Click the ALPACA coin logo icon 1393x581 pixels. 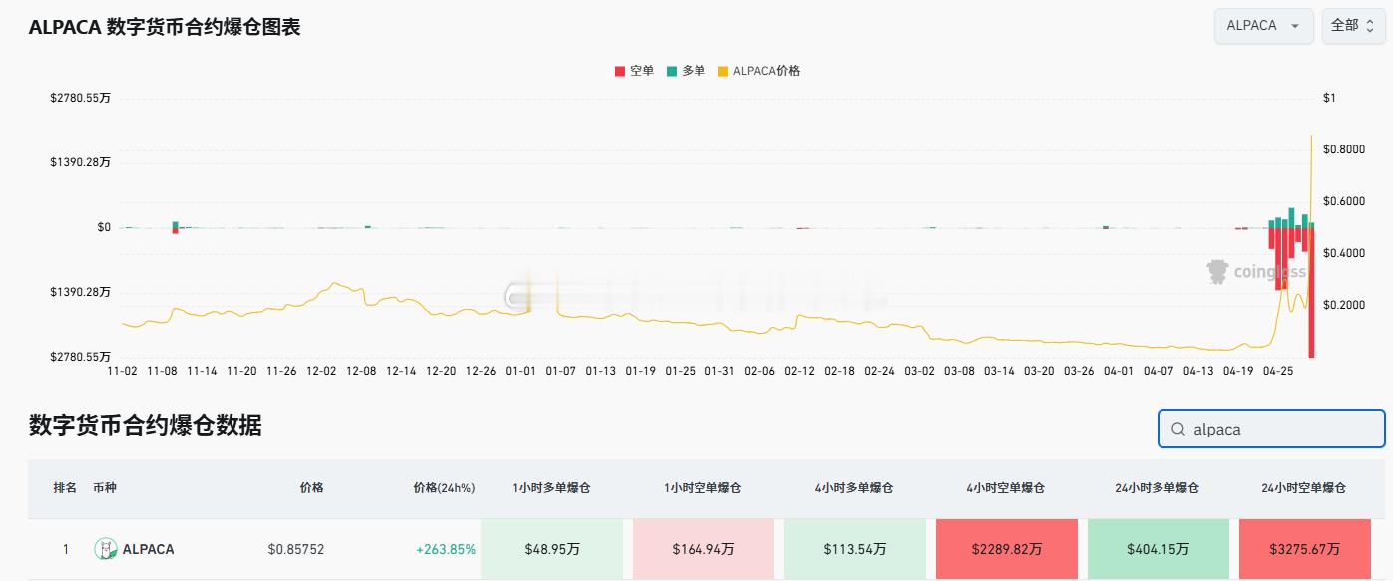[x=105, y=549]
